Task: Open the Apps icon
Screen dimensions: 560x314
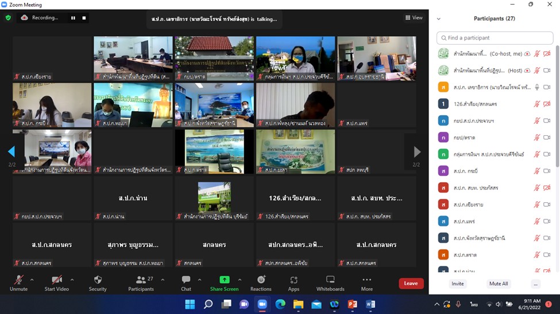Action: click(293, 280)
